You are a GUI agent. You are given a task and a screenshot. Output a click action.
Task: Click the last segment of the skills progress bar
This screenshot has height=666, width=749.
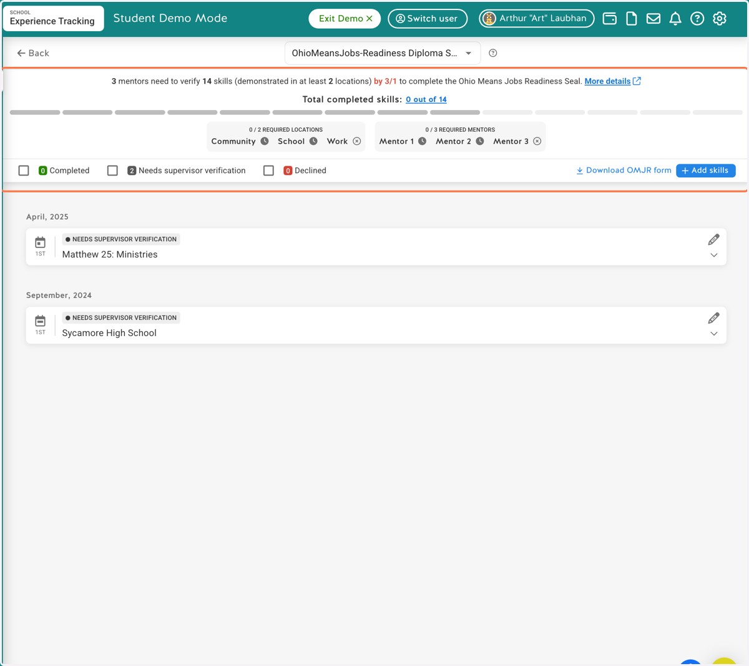pyautogui.click(x=718, y=112)
